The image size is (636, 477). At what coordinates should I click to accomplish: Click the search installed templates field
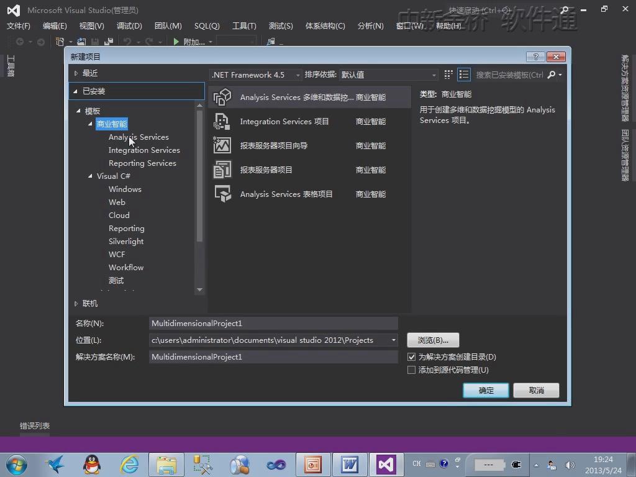[x=509, y=75]
